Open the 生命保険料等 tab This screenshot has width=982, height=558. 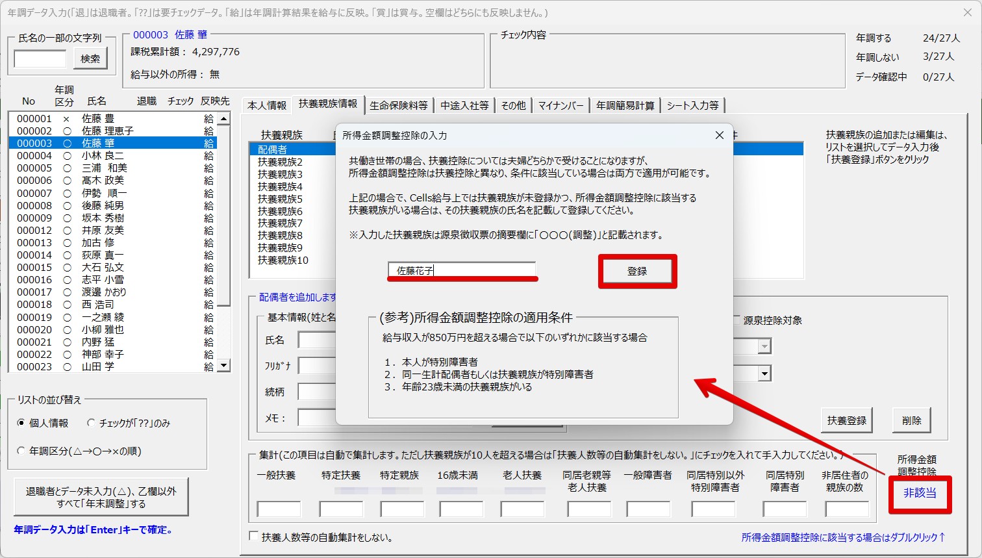[x=398, y=105]
